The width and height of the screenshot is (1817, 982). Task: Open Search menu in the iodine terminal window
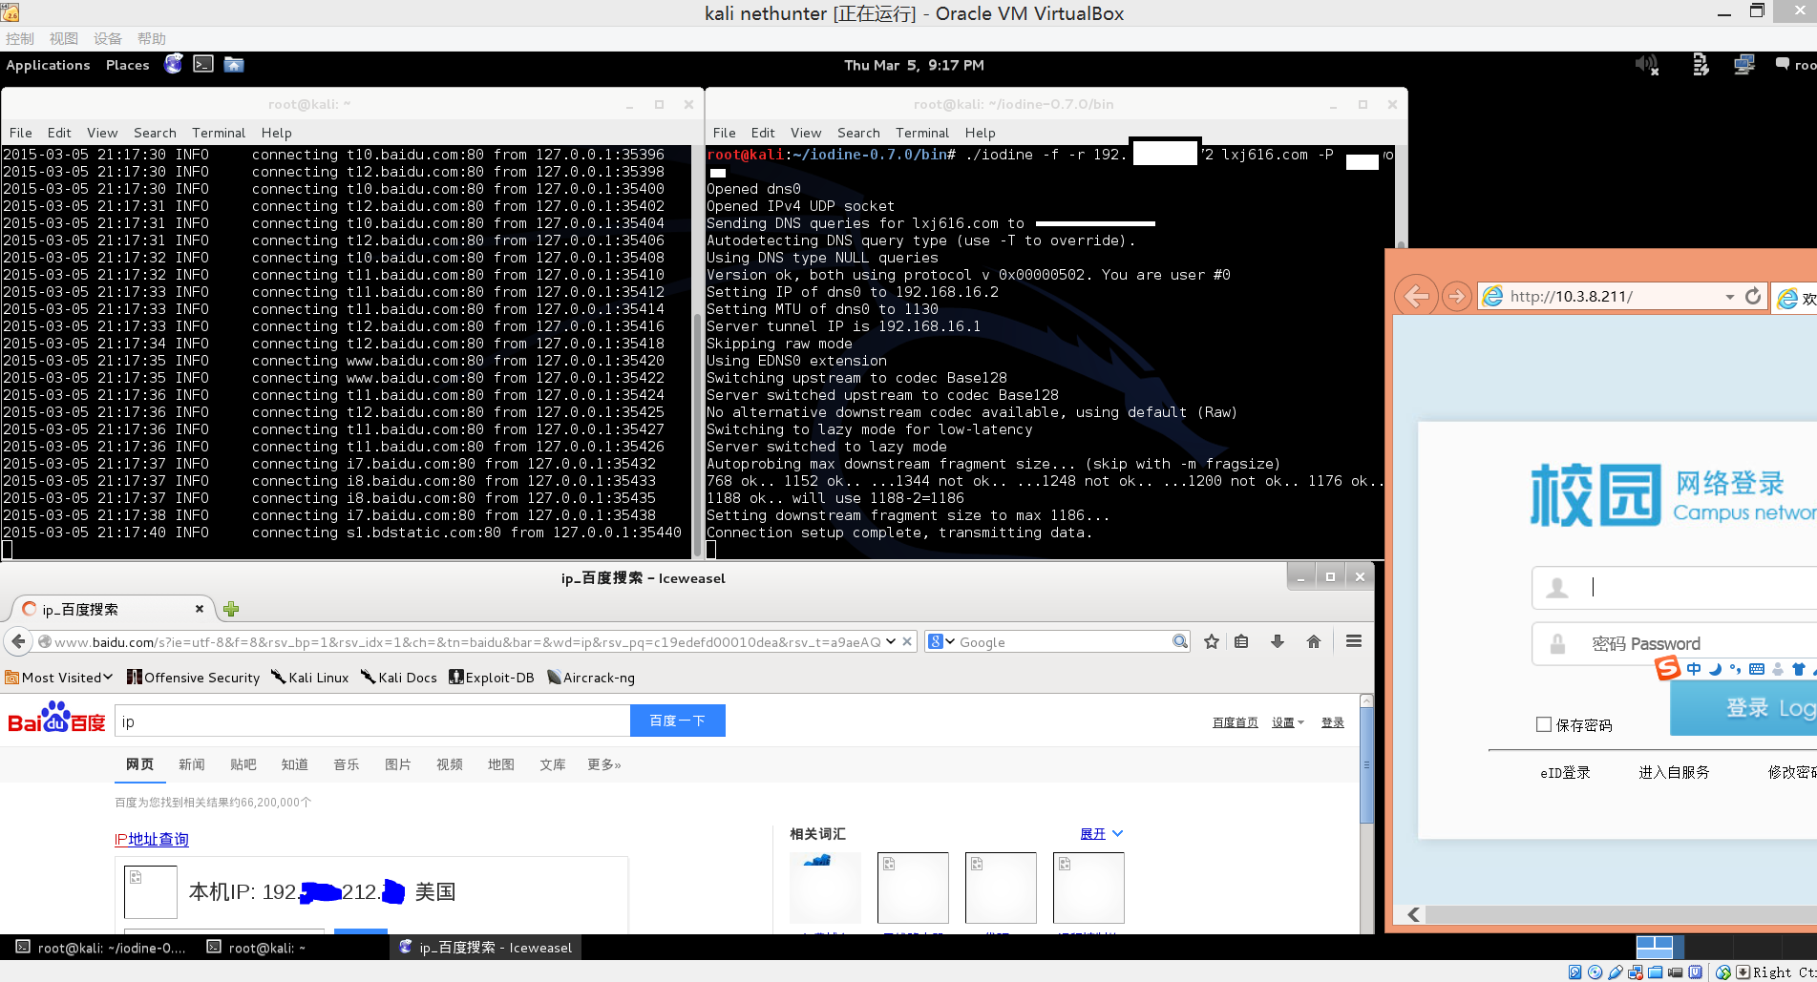(858, 133)
